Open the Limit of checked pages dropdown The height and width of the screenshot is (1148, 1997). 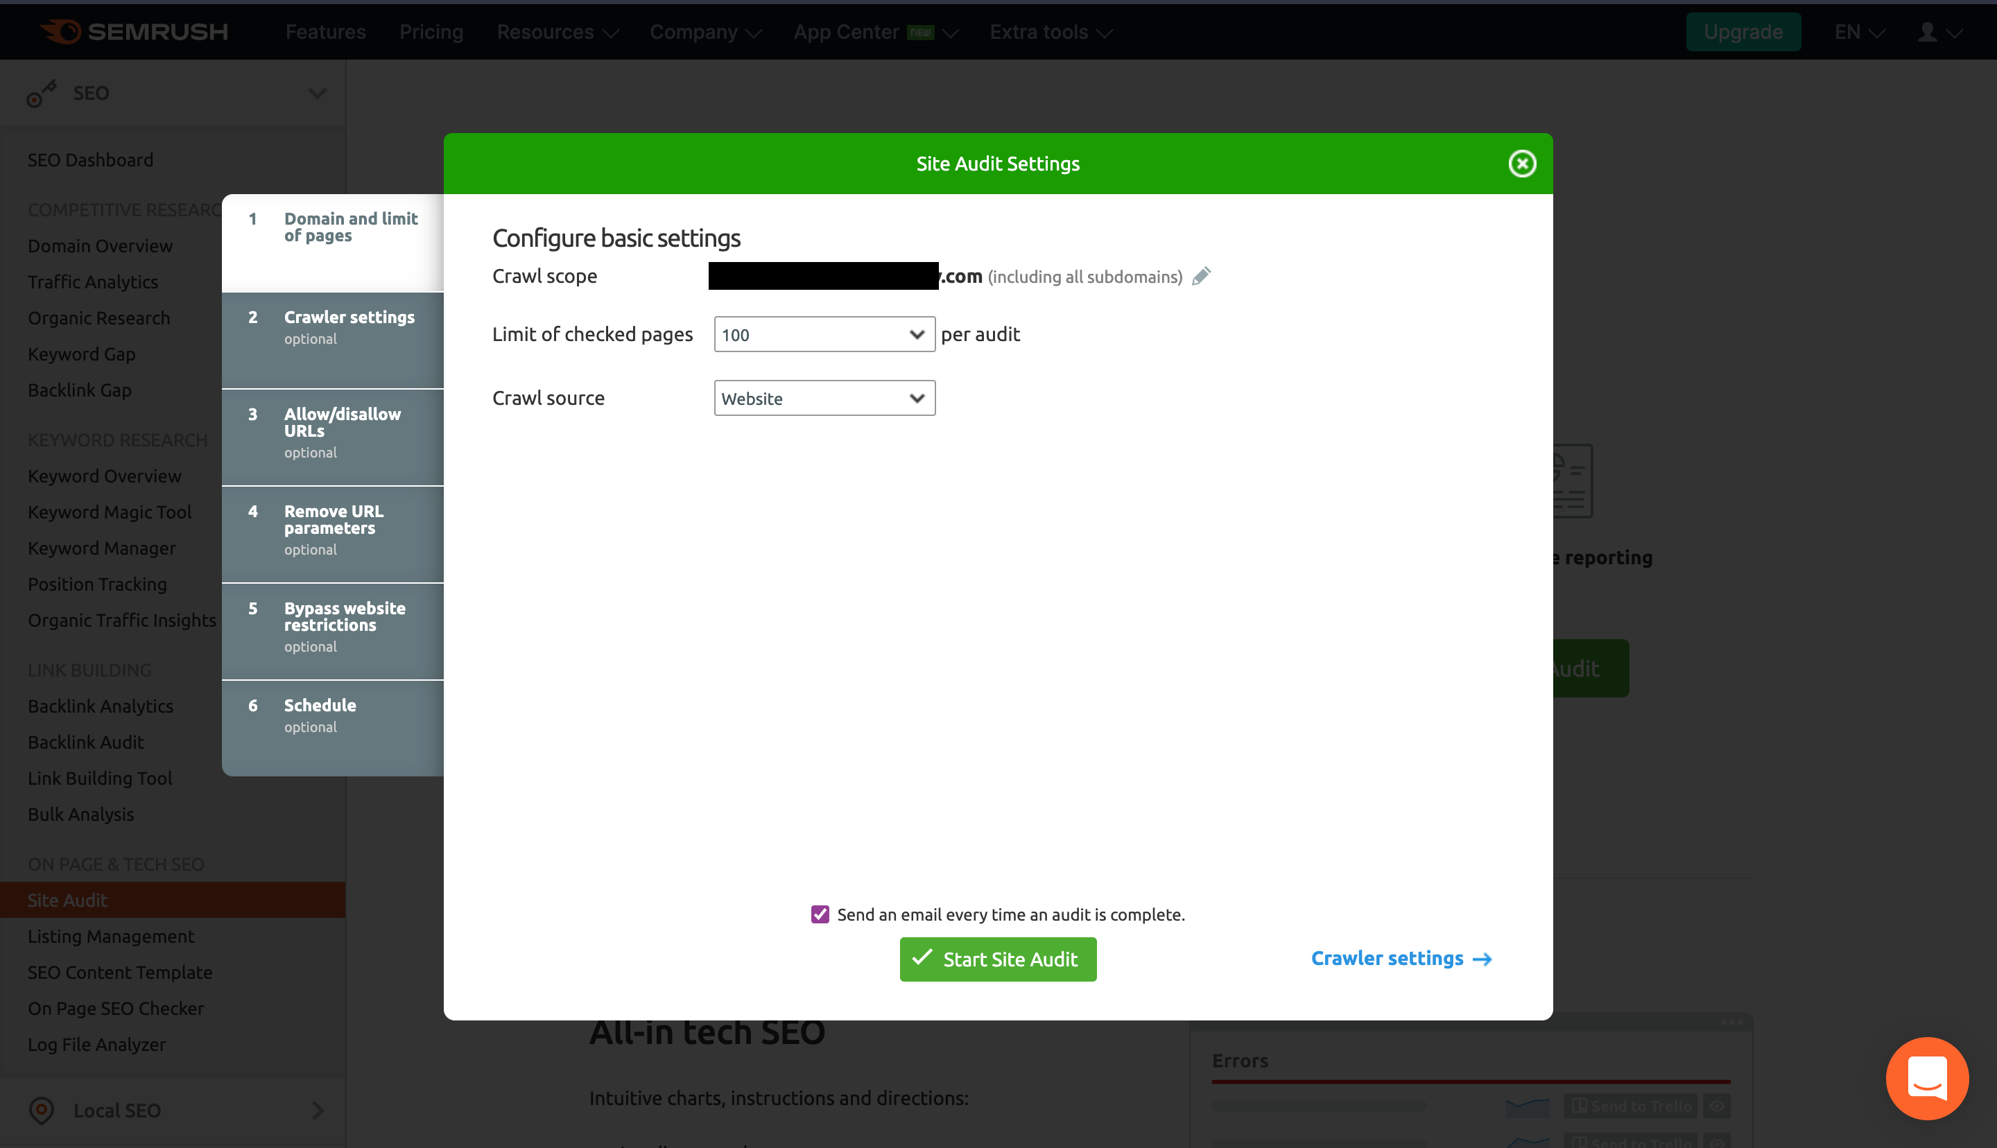824,334
